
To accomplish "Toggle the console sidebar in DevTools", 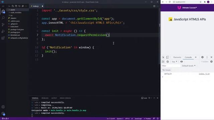I will click(163, 62).
